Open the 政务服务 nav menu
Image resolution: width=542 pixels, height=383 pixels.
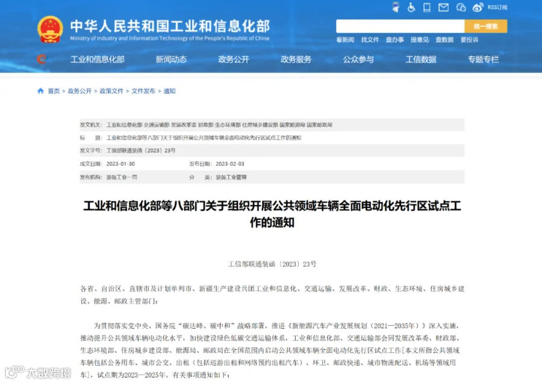coord(296,60)
